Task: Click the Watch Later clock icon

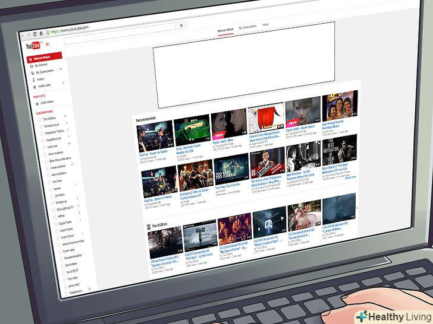Action: click(34, 87)
